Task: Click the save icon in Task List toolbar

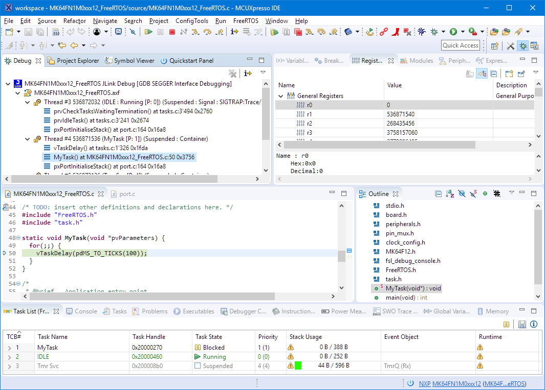Action: (522, 324)
